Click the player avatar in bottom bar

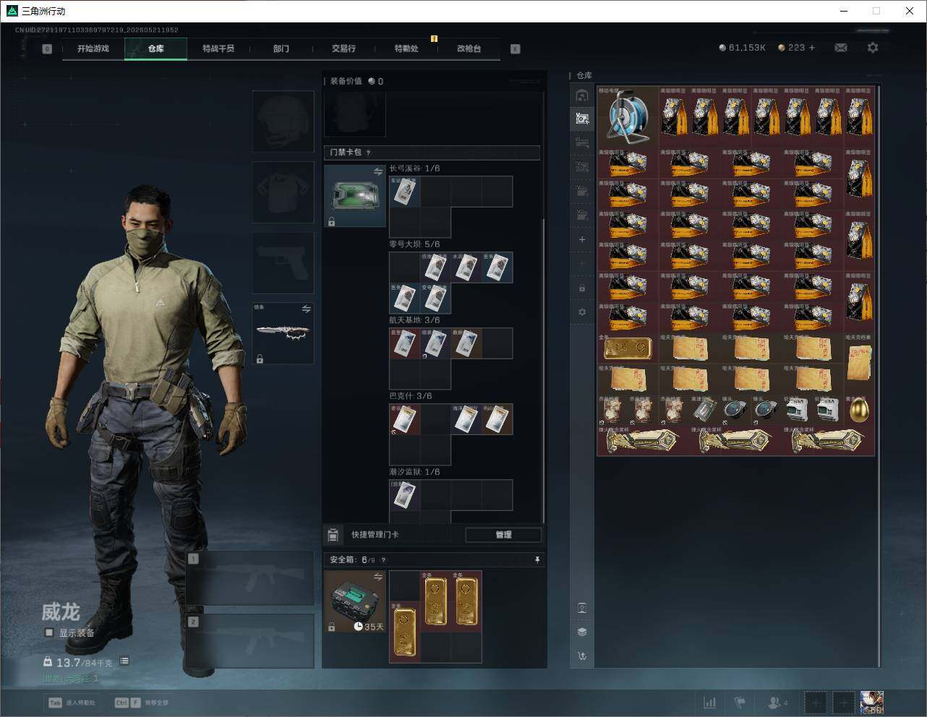coord(872,703)
